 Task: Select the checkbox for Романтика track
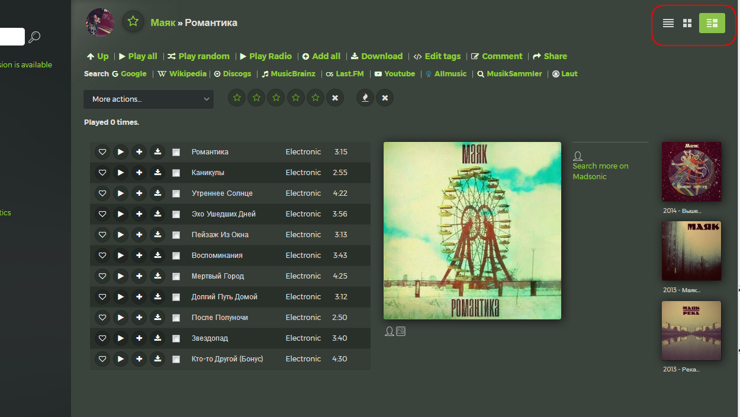176,152
